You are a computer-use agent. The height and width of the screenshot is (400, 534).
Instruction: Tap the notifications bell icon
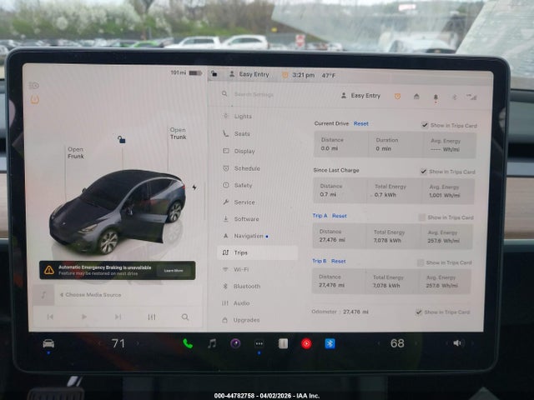436,97
